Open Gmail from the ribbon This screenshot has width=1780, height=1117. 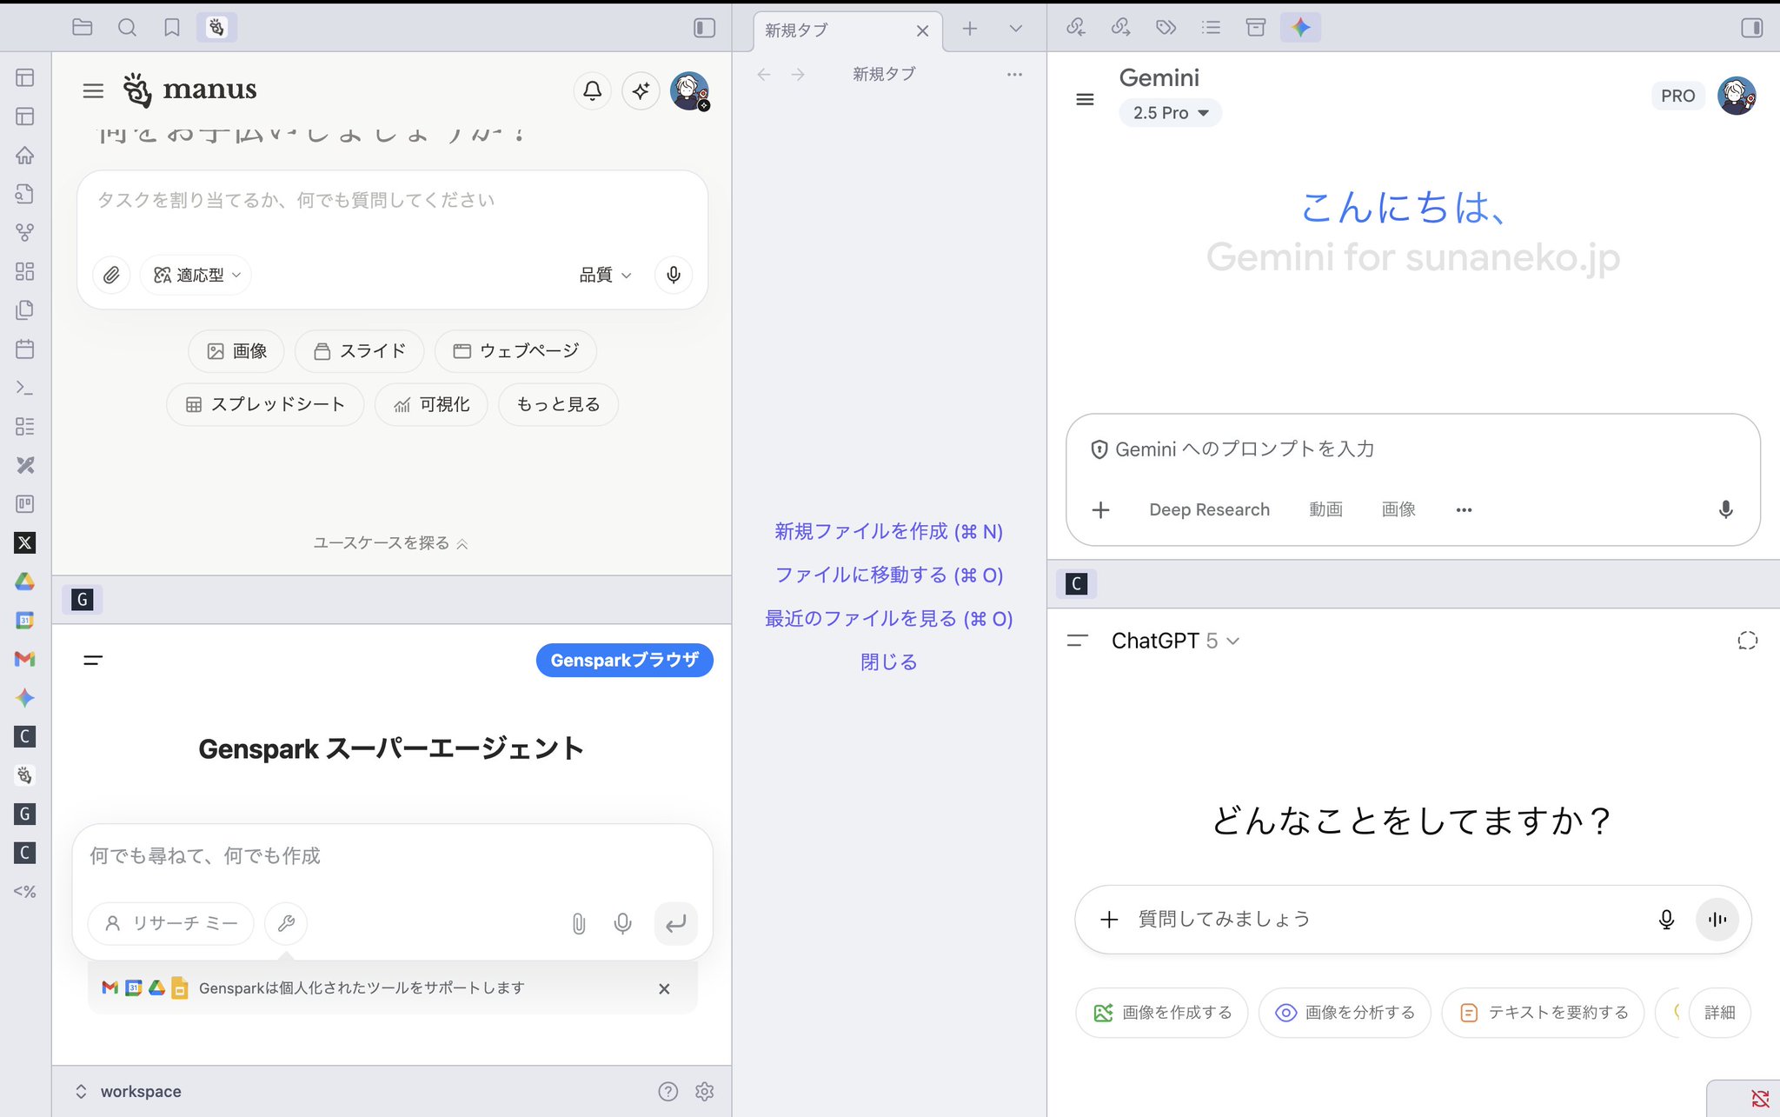[x=25, y=659]
